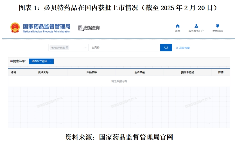Close the 境内生产药品 search result tab

[51, 61]
